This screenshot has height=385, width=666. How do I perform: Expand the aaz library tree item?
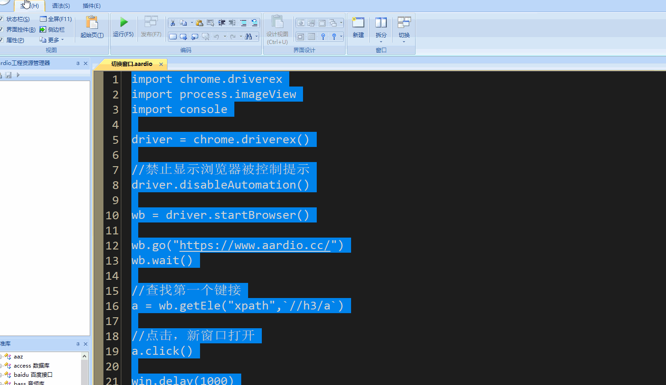click(x=1, y=356)
